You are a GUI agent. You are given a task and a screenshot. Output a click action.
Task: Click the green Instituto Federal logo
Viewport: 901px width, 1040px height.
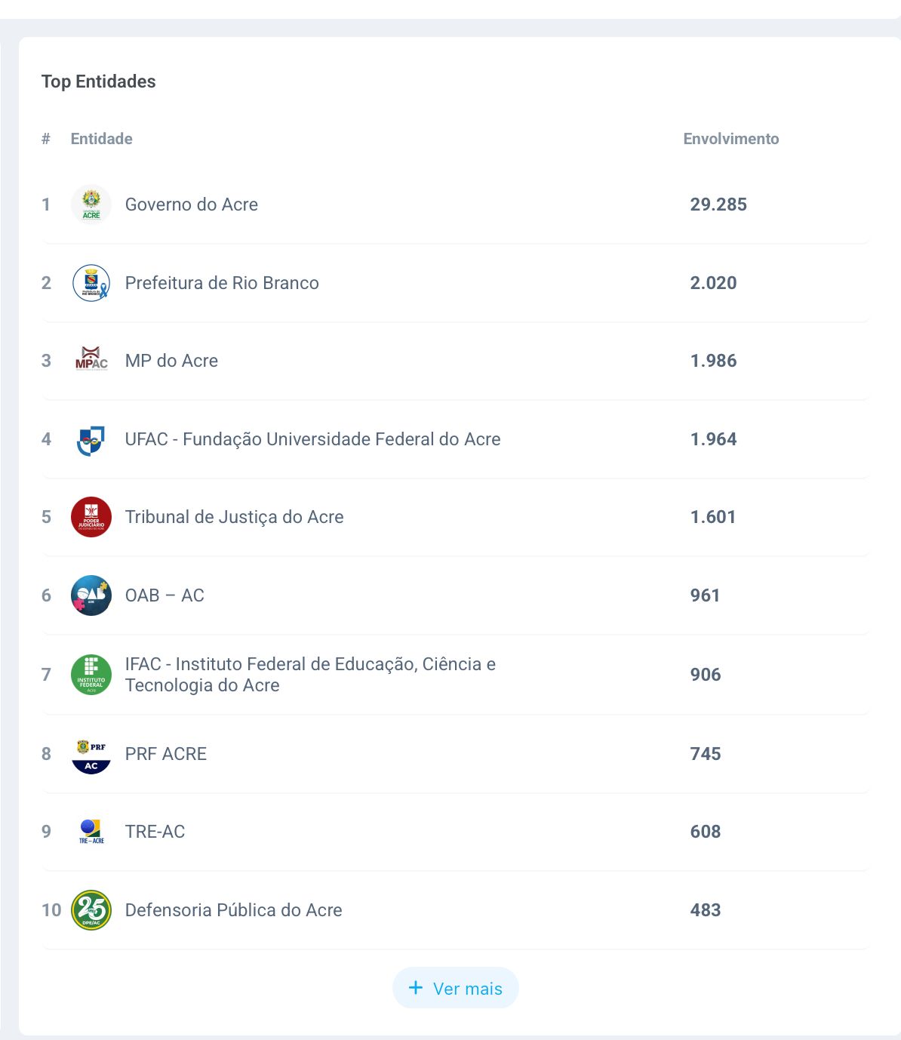click(91, 675)
